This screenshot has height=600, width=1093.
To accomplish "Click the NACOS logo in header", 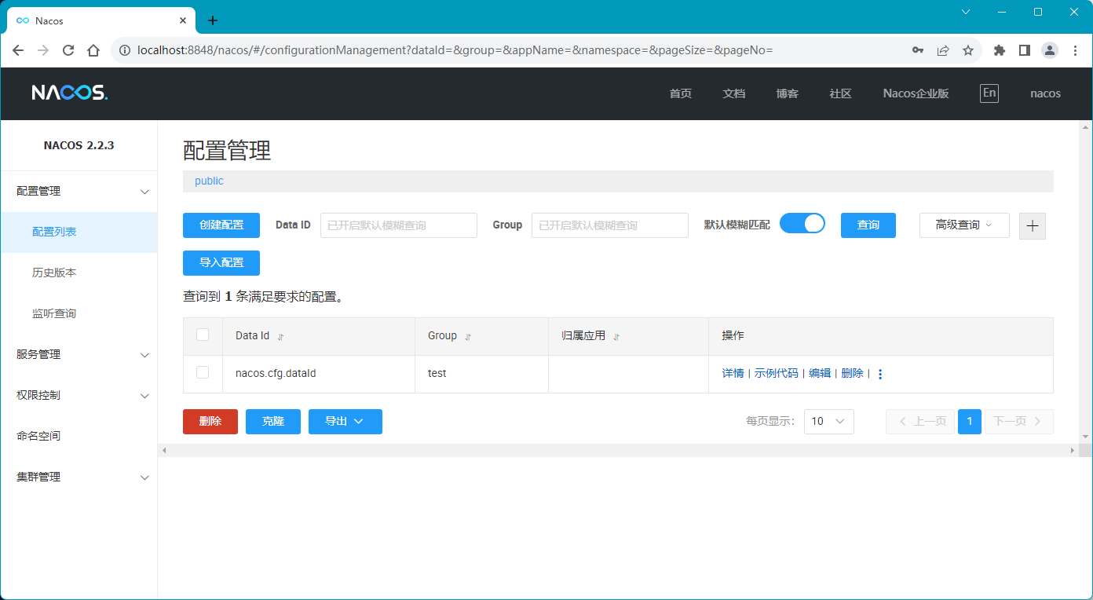I will 69,93.
